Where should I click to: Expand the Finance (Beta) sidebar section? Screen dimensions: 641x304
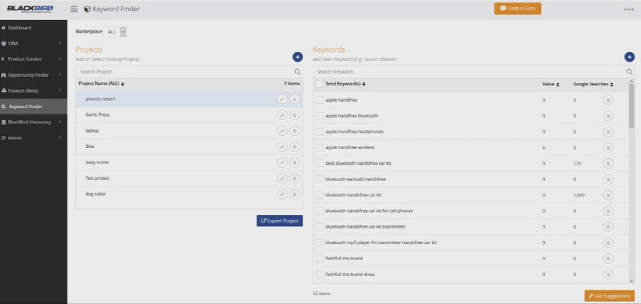(x=34, y=90)
